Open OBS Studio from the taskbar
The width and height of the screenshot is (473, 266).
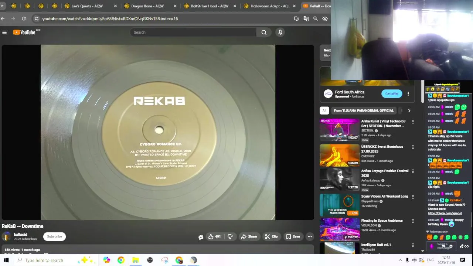click(150, 260)
